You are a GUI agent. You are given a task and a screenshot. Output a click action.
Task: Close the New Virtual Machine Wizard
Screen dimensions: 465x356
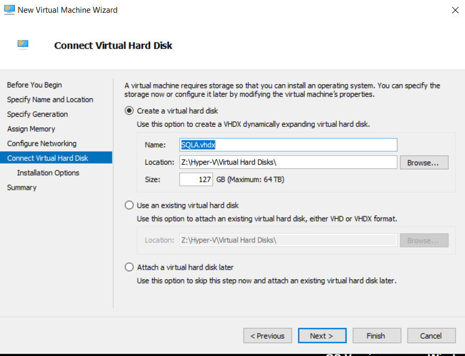(455, 10)
